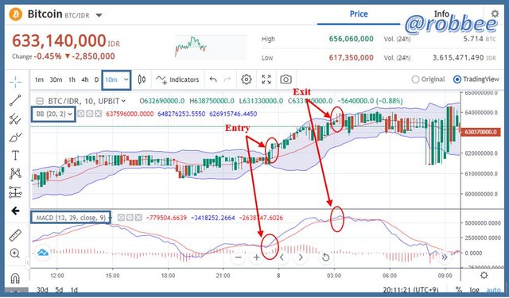Toggle MACD indicator visibility eye

121,218
